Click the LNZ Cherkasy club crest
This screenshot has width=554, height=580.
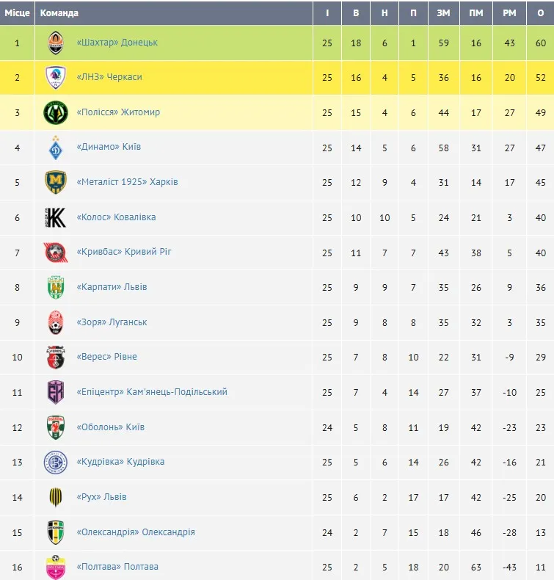coord(56,78)
